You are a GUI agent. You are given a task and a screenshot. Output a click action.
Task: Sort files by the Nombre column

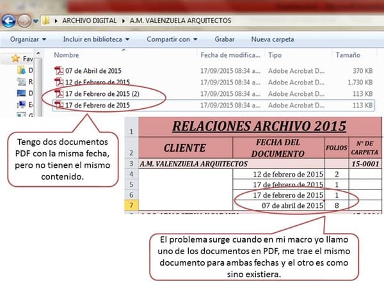point(67,55)
